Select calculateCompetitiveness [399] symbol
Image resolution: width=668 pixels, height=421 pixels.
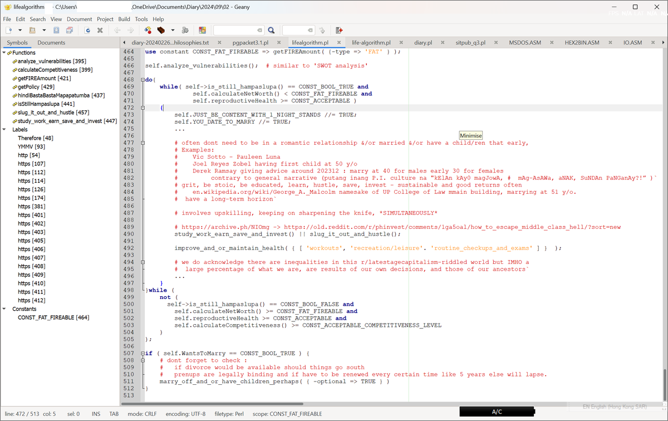point(55,70)
